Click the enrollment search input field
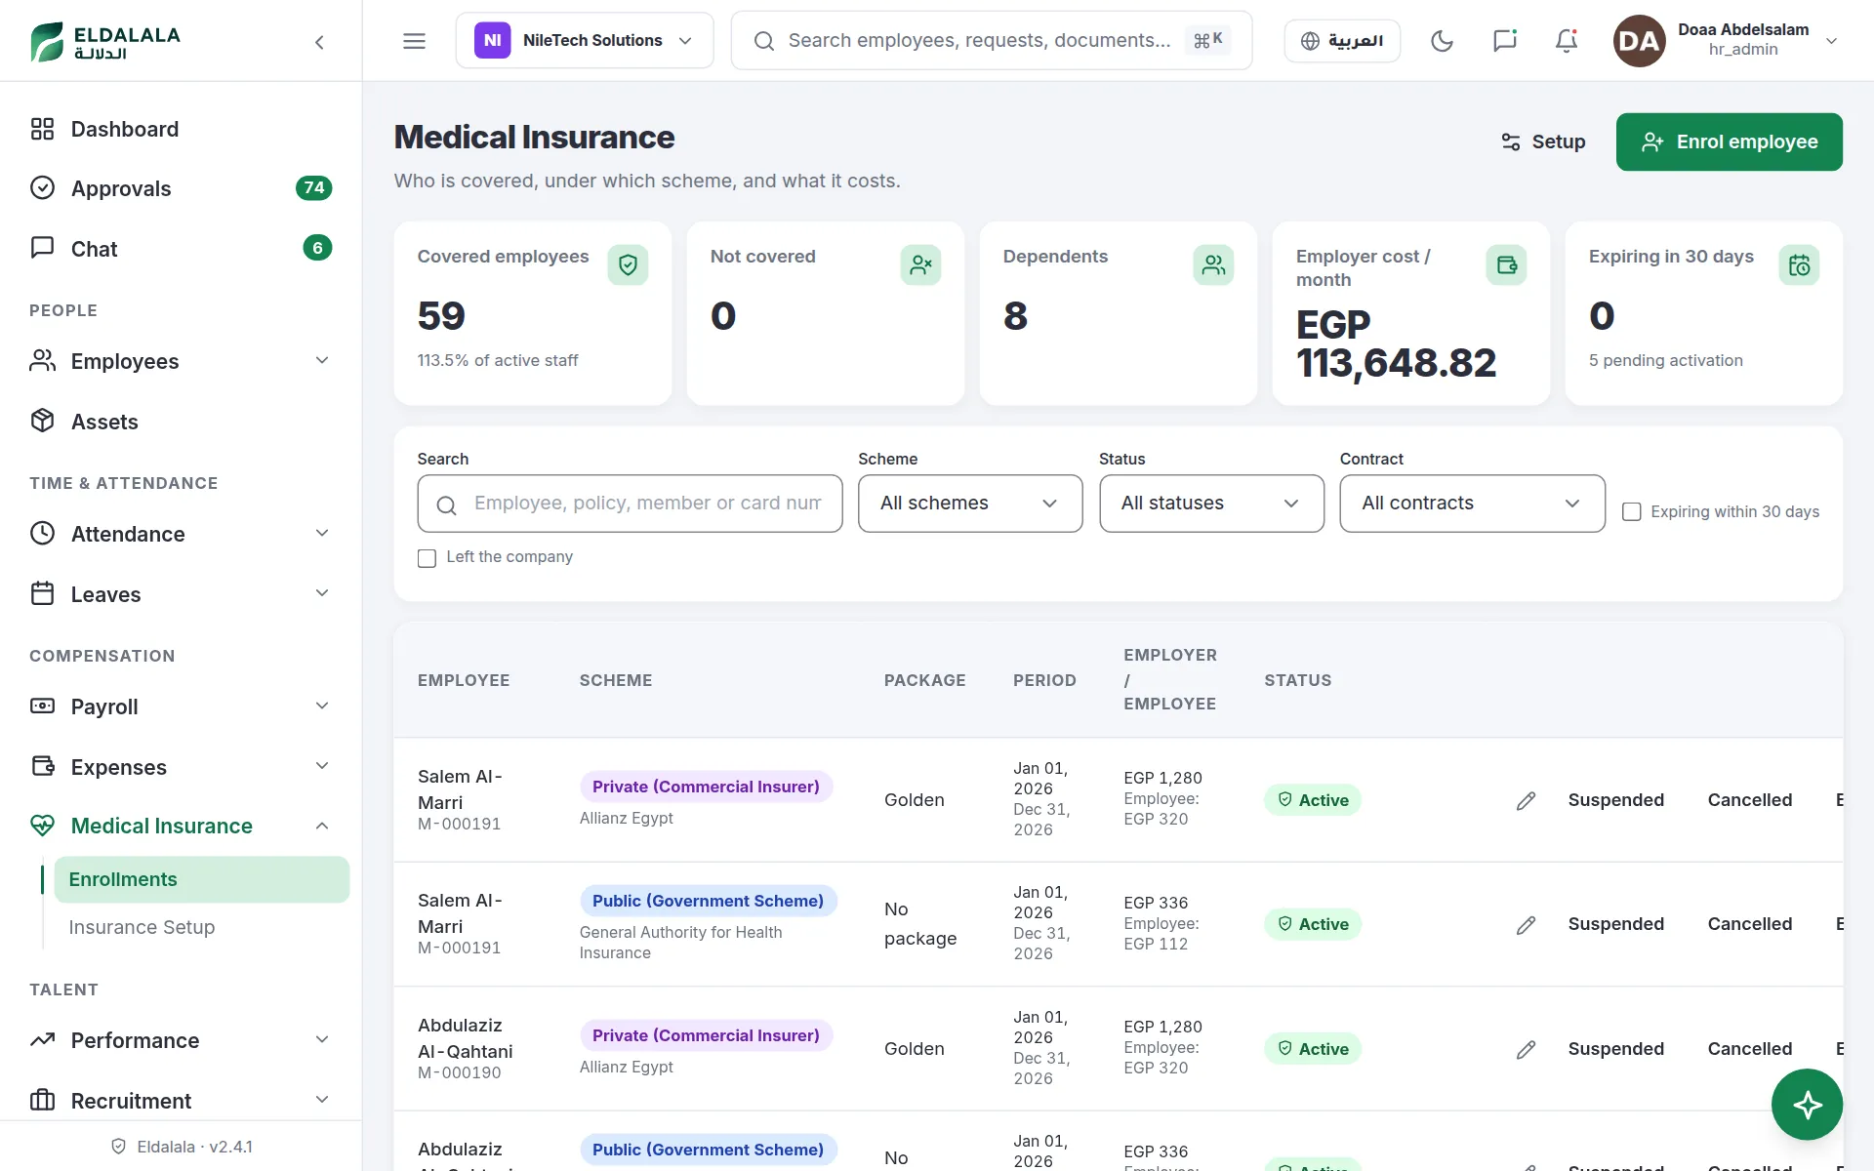 tap(630, 504)
